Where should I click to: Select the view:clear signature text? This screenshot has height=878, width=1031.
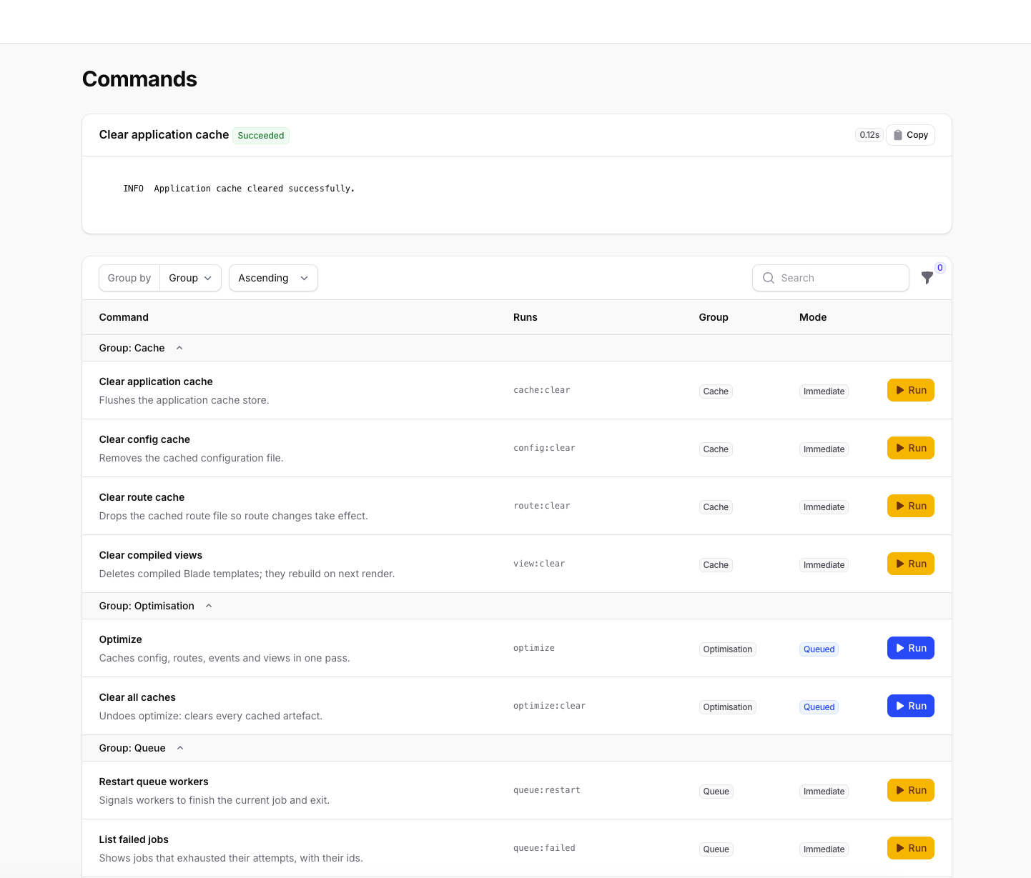pos(539,564)
